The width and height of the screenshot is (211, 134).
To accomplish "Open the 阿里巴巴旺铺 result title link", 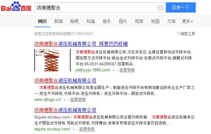I will (81, 44).
